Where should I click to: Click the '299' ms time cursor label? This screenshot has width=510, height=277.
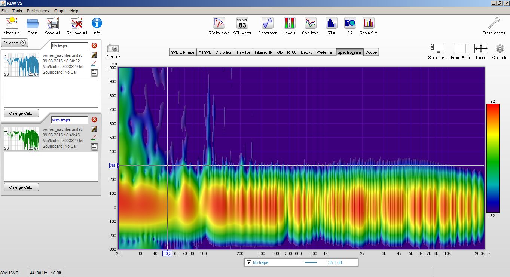(114, 165)
